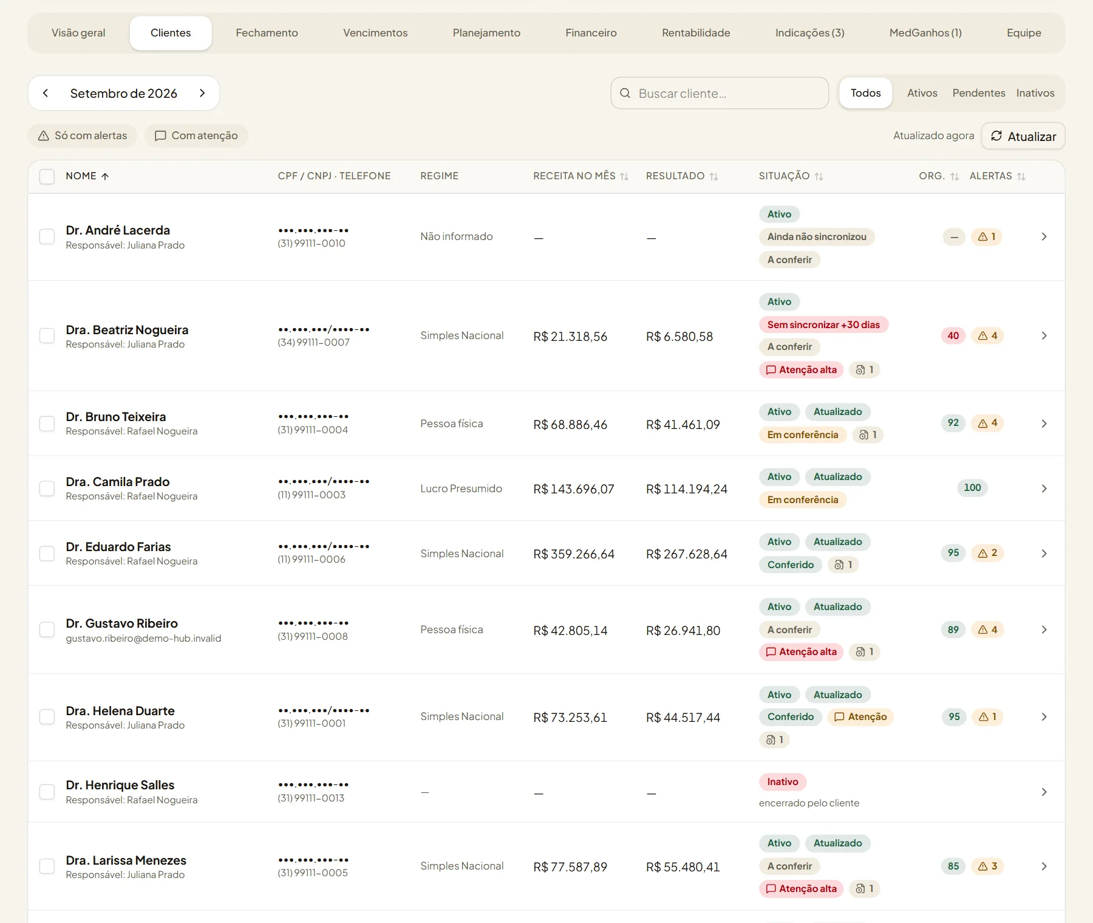Select Dra. Beatriz Nogueira checkbox

point(47,335)
